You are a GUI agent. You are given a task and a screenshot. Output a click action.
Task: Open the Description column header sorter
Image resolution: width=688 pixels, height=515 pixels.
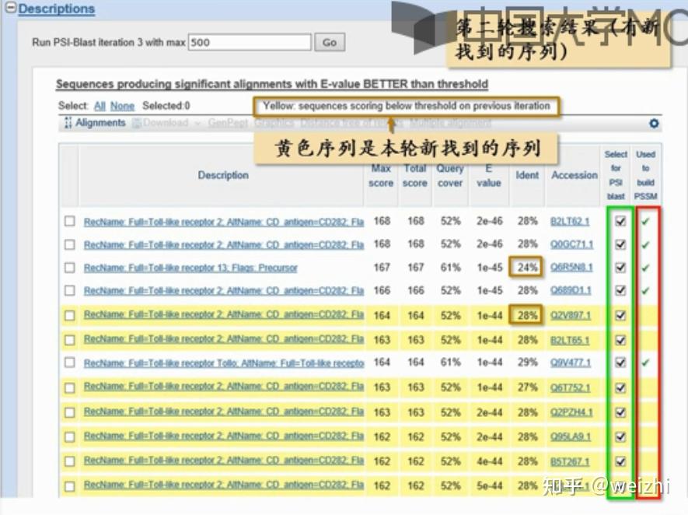[x=223, y=174]
